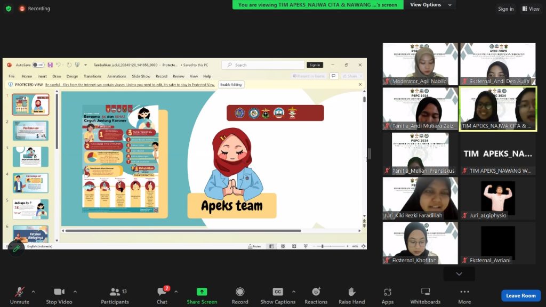Select Juri_Kiki Rezki Faradillah video tile
This screenshot has height=307, width=546.
point(420,198)
